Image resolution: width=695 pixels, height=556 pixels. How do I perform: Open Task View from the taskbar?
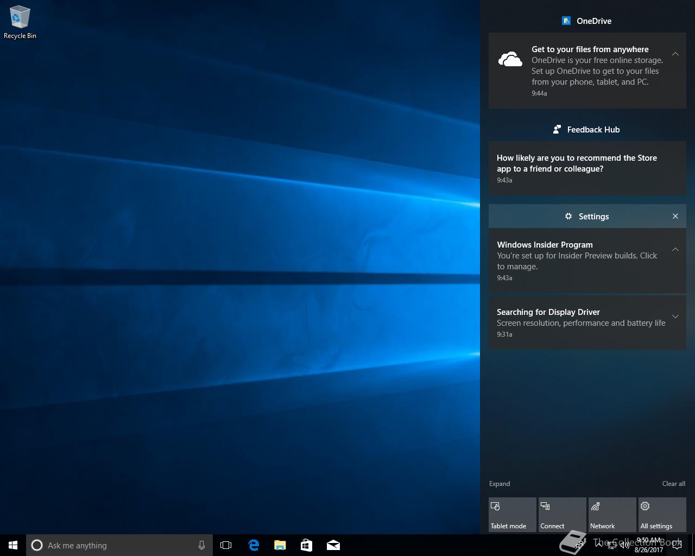226,545
